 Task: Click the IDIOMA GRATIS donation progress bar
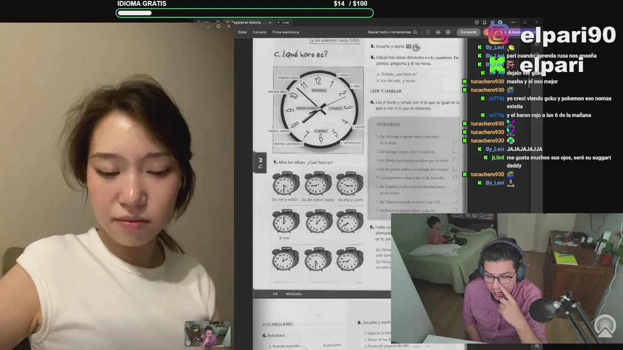pyautogui.click(x=245, y=13)
